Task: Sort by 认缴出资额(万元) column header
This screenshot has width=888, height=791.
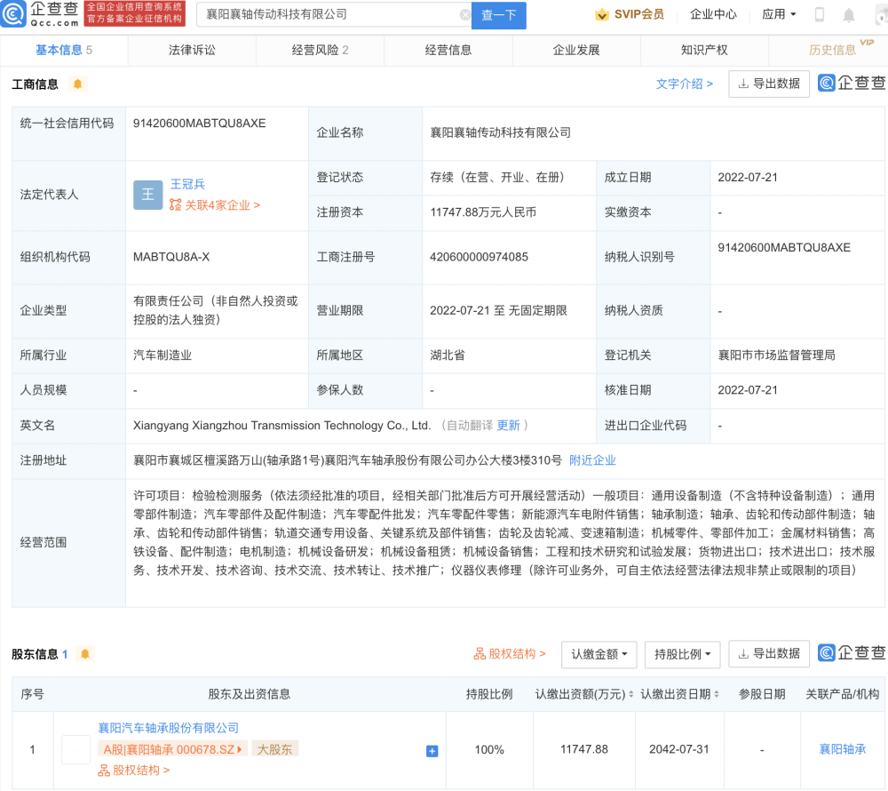Action: pos(584,695)
